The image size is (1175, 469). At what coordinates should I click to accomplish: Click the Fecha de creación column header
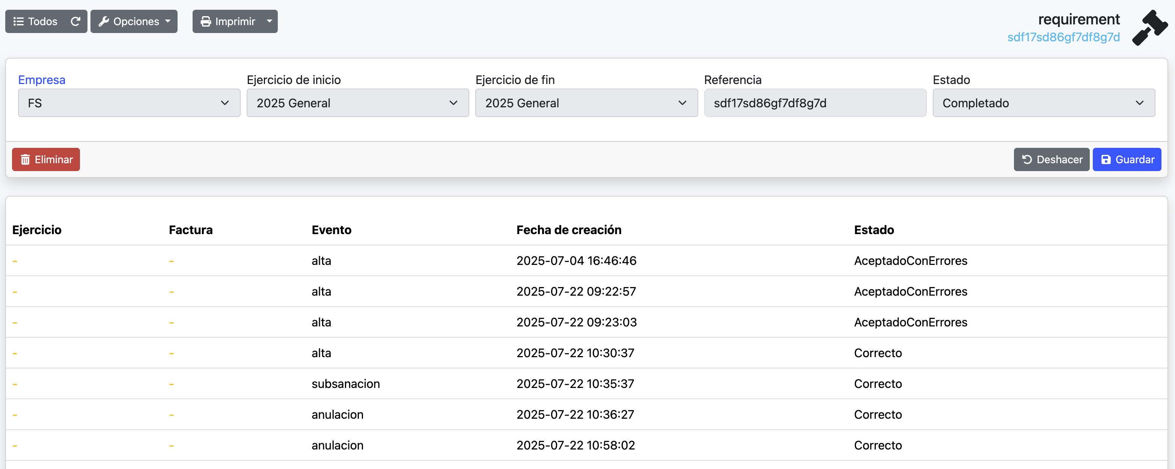[569, 230]
